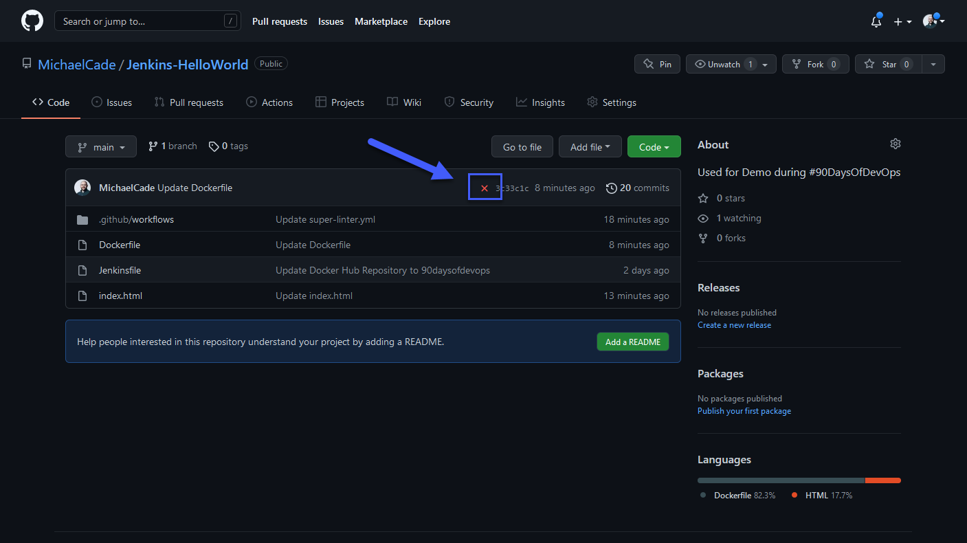967x543 pixels.
Task: Open About settings gear icon
Action: [895, 144]
